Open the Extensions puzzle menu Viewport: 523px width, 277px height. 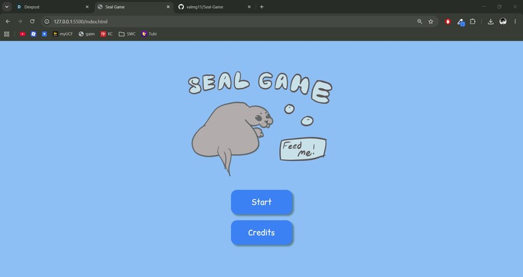pyautogui.click(x=472, y=21)
